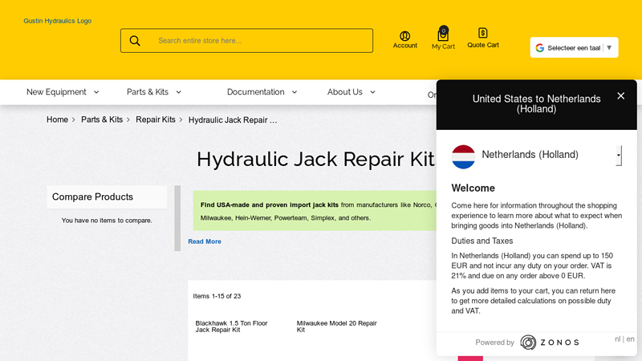Click the 'Duties and Taxes' heading

(482, 241)
